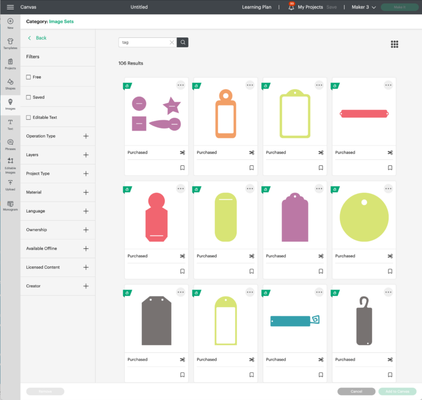Open the Monogram tool in sidebar

10,205
